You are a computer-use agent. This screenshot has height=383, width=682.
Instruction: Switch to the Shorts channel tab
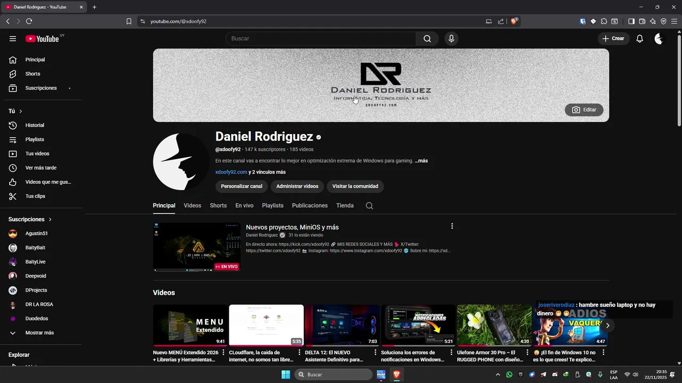click(218, 205)
